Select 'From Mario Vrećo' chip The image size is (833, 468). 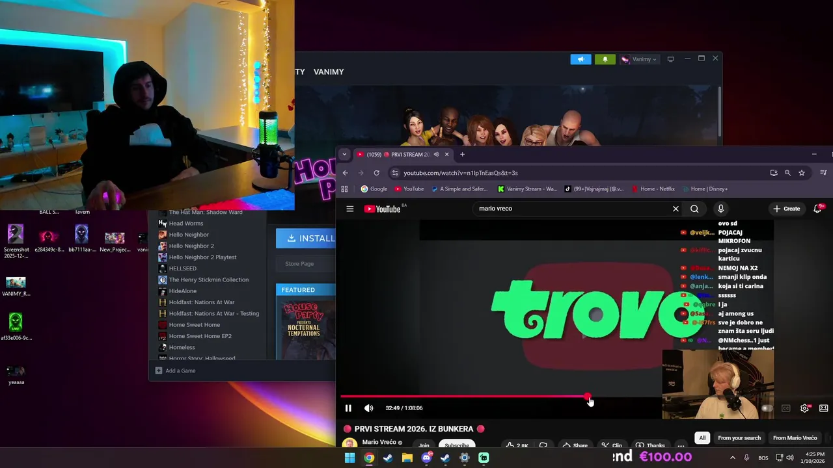click(795, 438)
